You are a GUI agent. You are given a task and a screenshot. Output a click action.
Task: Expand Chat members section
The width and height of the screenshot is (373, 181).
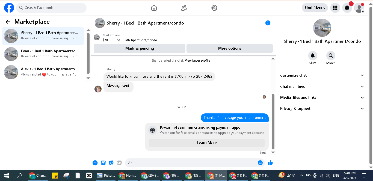tap(322, 86)
